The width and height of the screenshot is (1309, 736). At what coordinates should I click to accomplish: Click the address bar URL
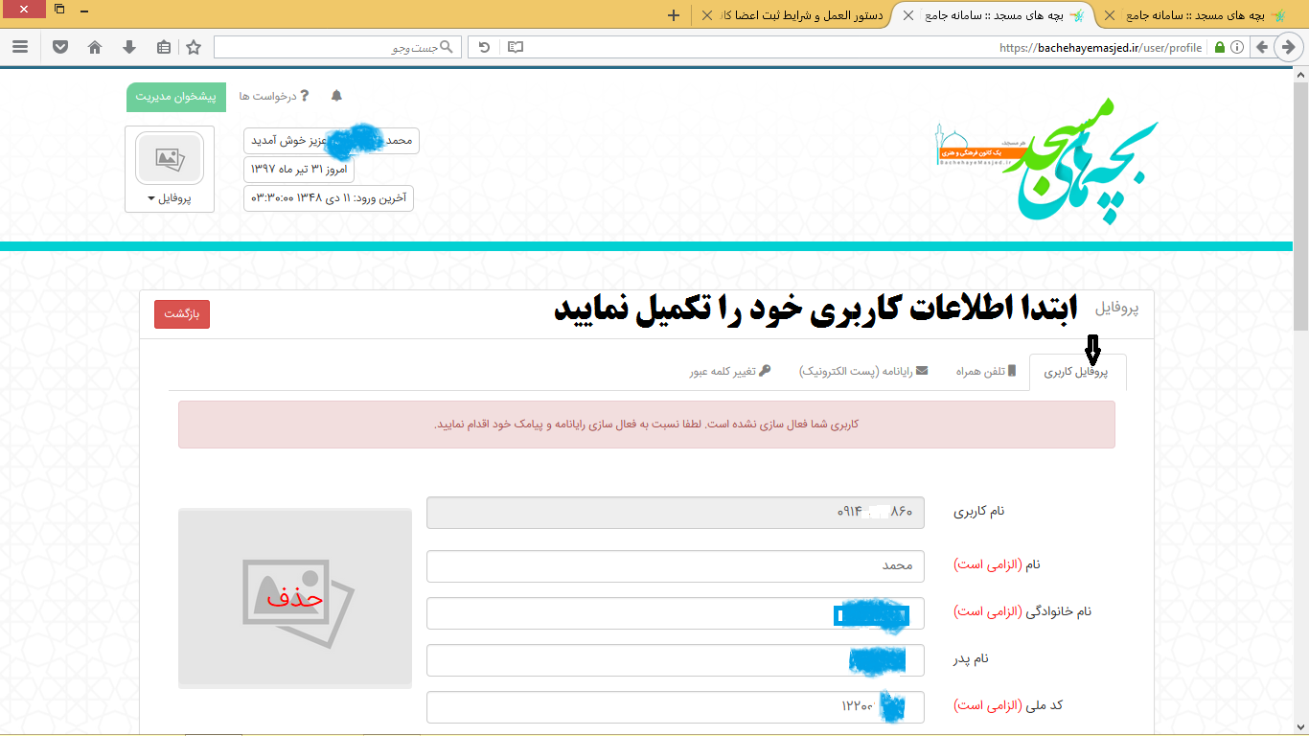[x=1100, y=47]
